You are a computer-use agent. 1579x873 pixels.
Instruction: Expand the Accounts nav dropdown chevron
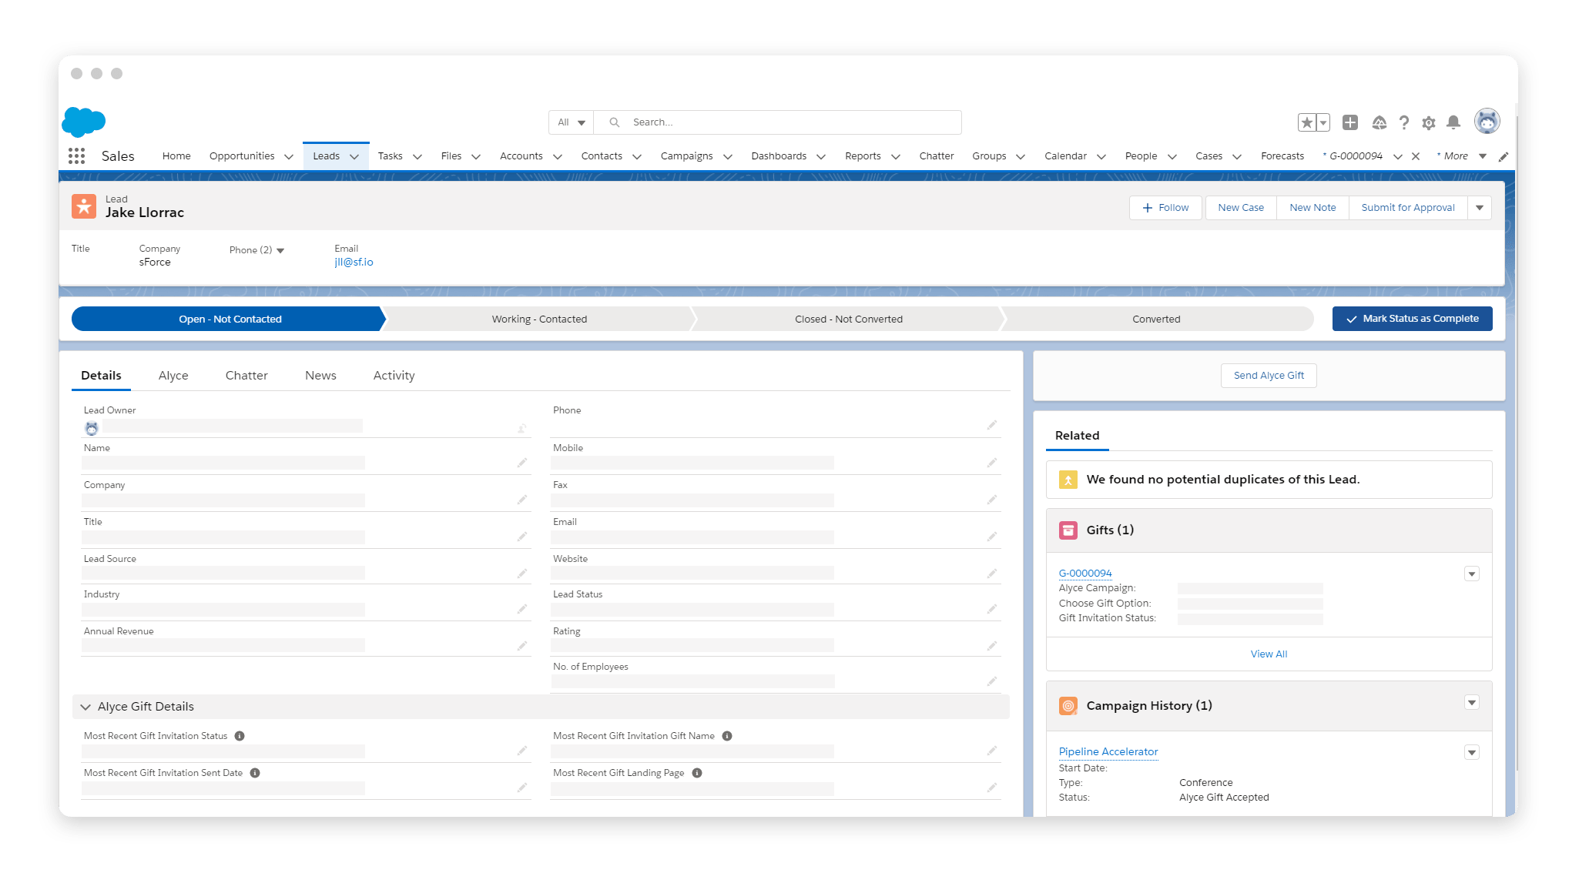click(x=558, y=156)
